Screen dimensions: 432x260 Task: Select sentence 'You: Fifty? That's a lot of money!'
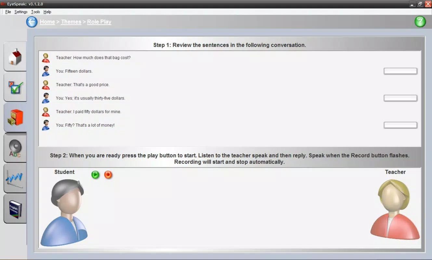tap(85, 125)
